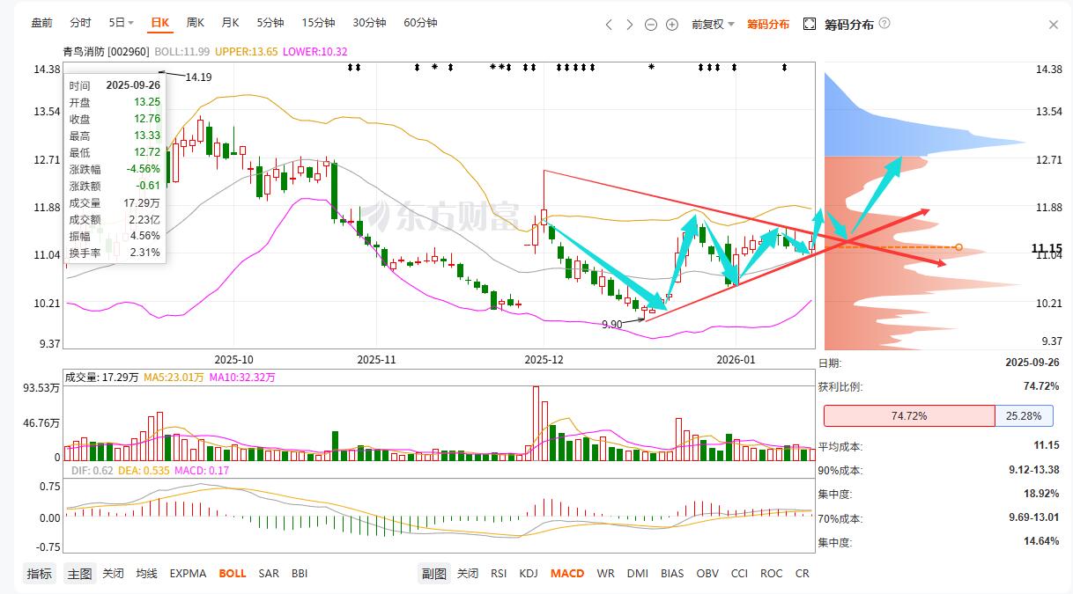The width and height of the screenshot is (1073, 594).
Task: Select the 日K tab
Action: [159, 23]
